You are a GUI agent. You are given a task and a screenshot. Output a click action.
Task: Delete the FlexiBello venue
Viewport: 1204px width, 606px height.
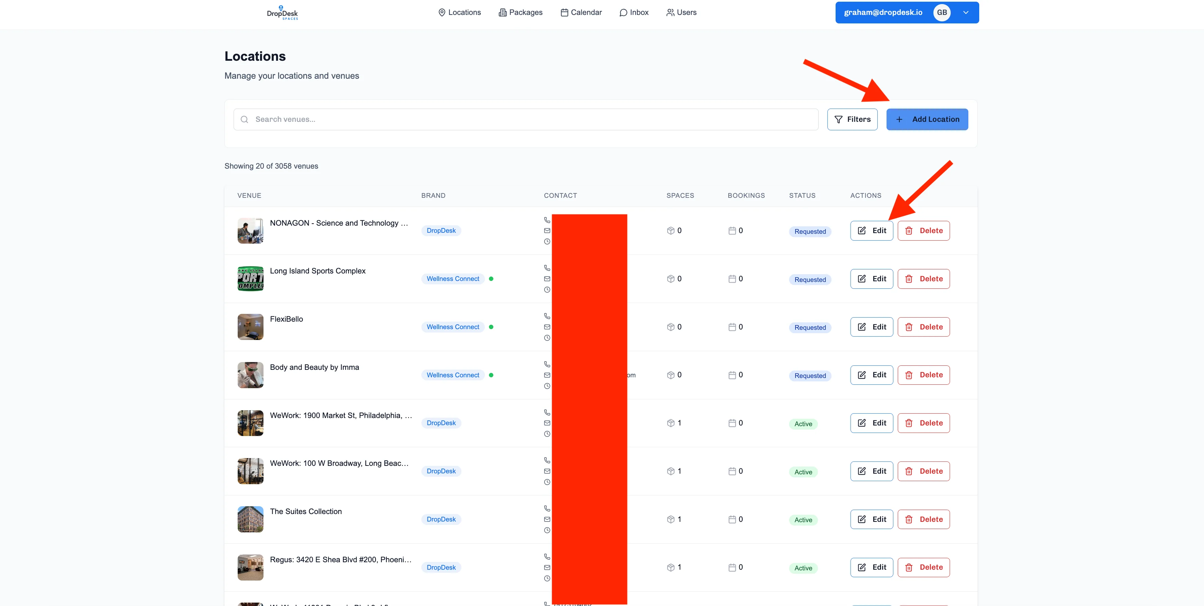pyautogui.click(x=924, y=327)
